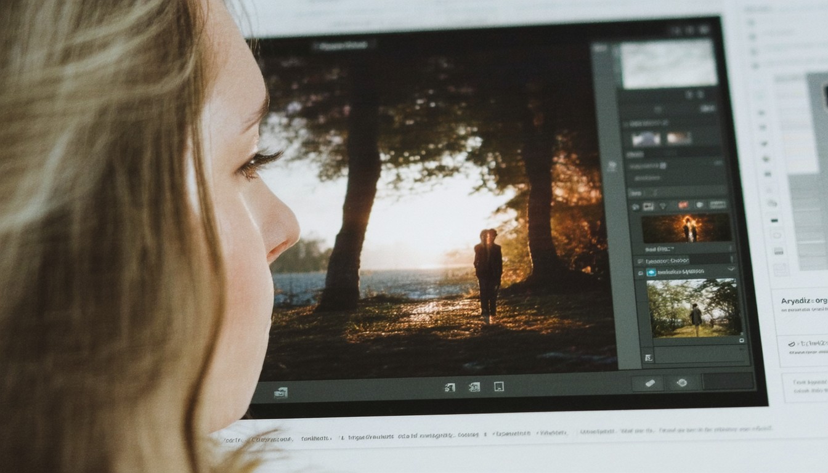Toggle the tiny box below the forest thumbnail
The width and height of the screenshot is (828, 473).
[741, 340]
